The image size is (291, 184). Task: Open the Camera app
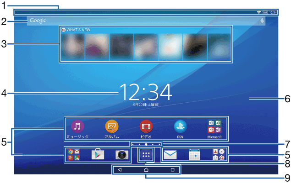click(121, 155)
